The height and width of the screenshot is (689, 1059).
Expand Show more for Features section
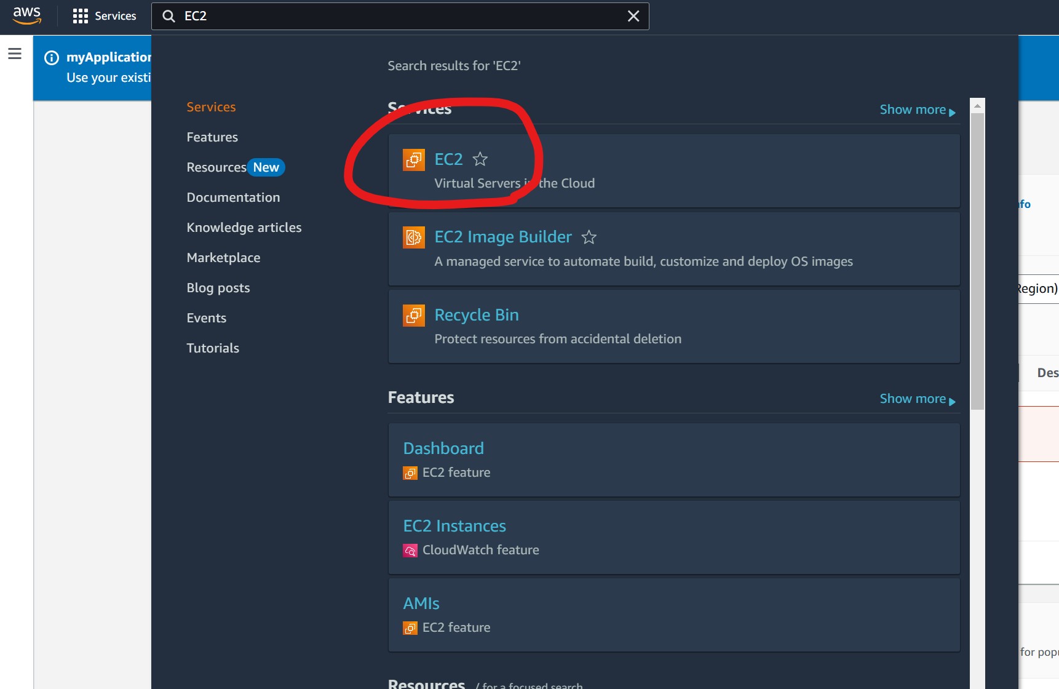[x=918, y=399]
